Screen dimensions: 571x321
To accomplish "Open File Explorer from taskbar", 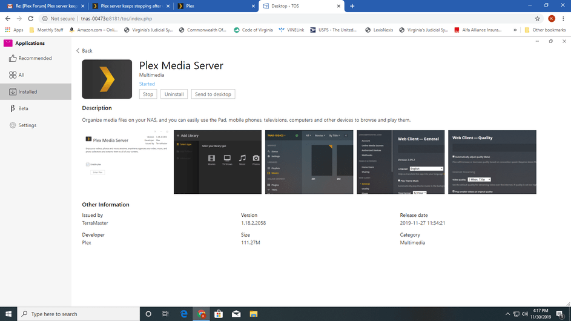I will click(254, 314).
